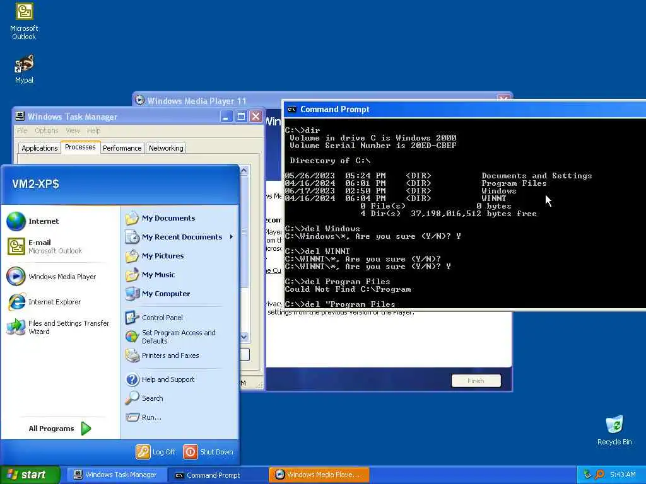Open Search from Start menu
646x484 pixels.
(144, 398)
